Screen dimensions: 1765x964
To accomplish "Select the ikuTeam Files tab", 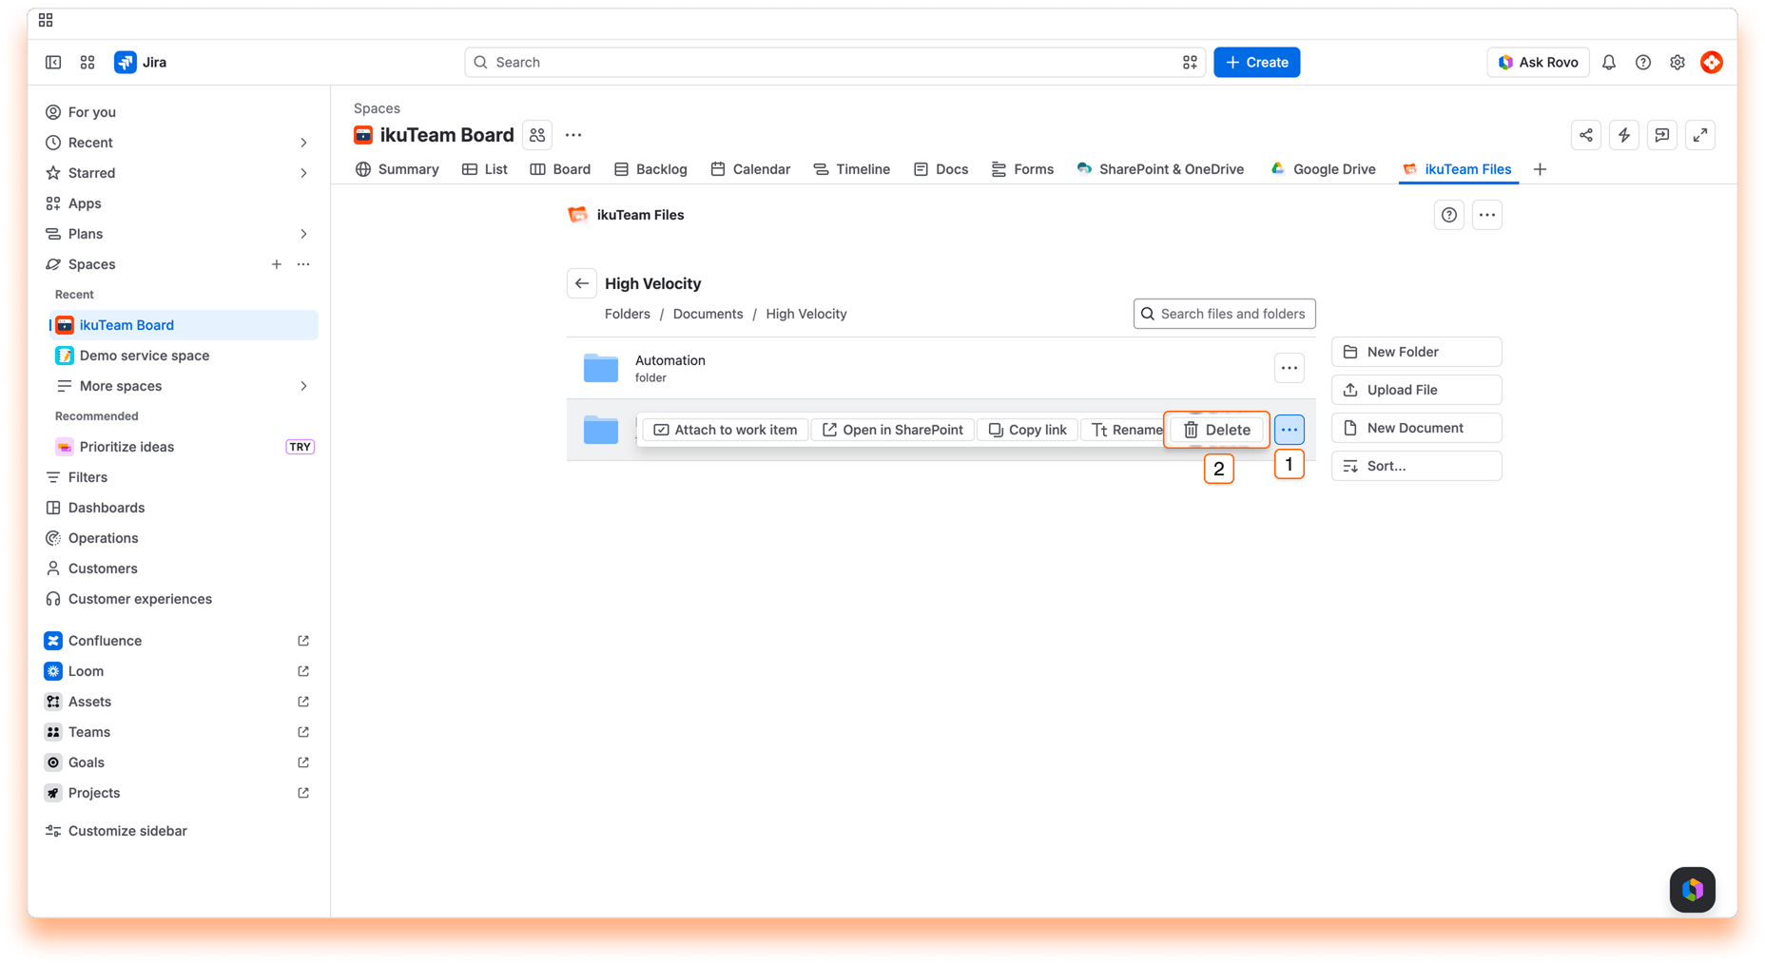I will click(1457, 169).
